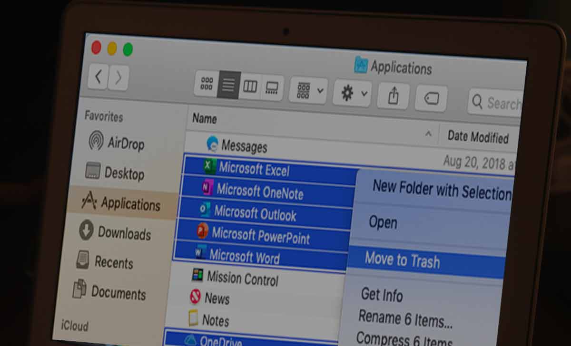Click the News app icon
The image size is (571, 346).
(x=195, y=297)
